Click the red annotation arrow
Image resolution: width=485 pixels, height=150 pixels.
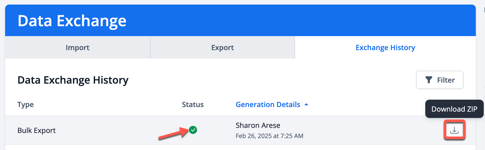tap(174, 133)
